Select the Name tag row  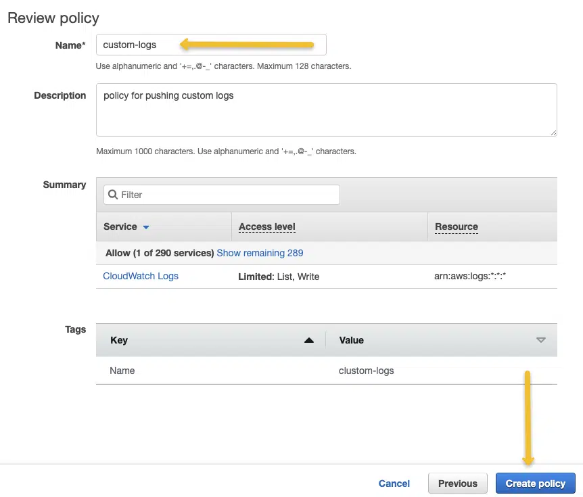click(327, 371)
